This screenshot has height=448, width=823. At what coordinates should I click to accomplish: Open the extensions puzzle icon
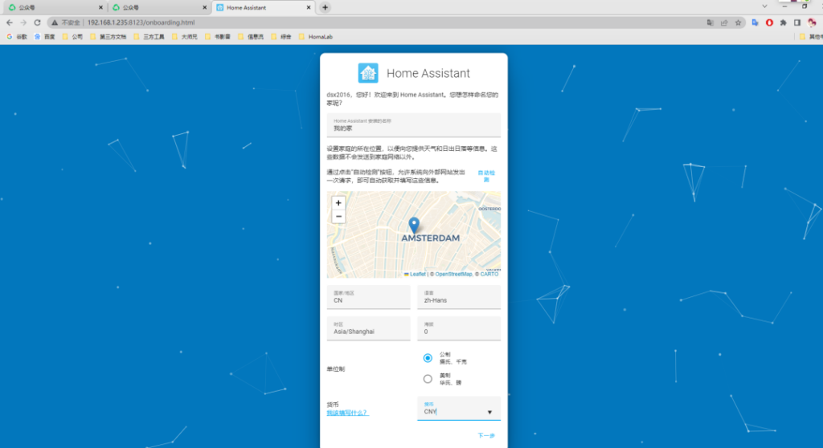783,22
